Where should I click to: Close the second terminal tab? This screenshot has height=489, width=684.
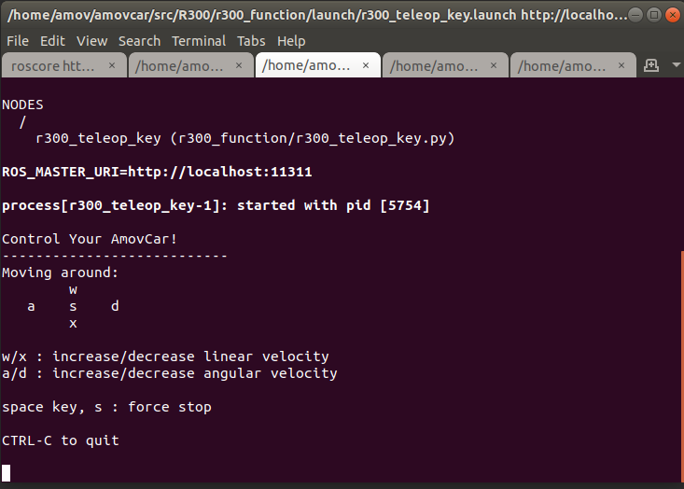(239, 65)
